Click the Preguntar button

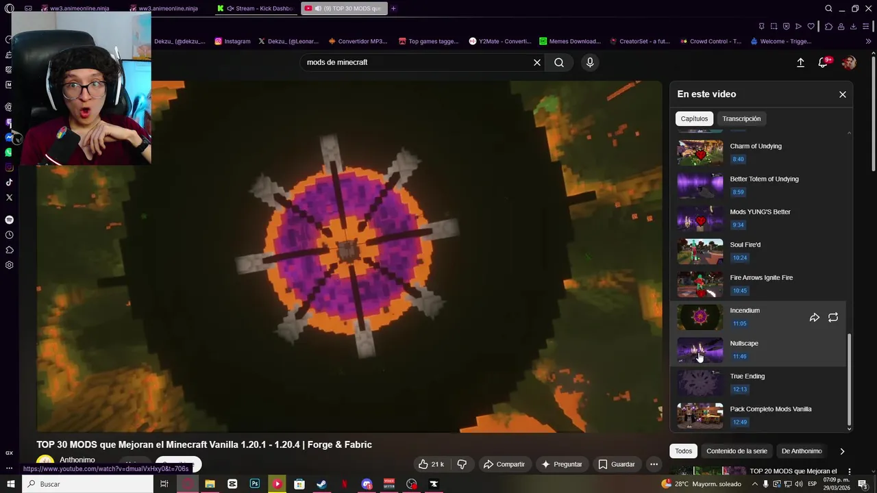point(562,464)
